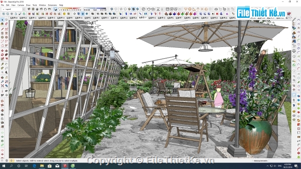Enable Wireframe face style
Image resolution: width=301 pixels, height=169 pixels.
tap(121, 9)
